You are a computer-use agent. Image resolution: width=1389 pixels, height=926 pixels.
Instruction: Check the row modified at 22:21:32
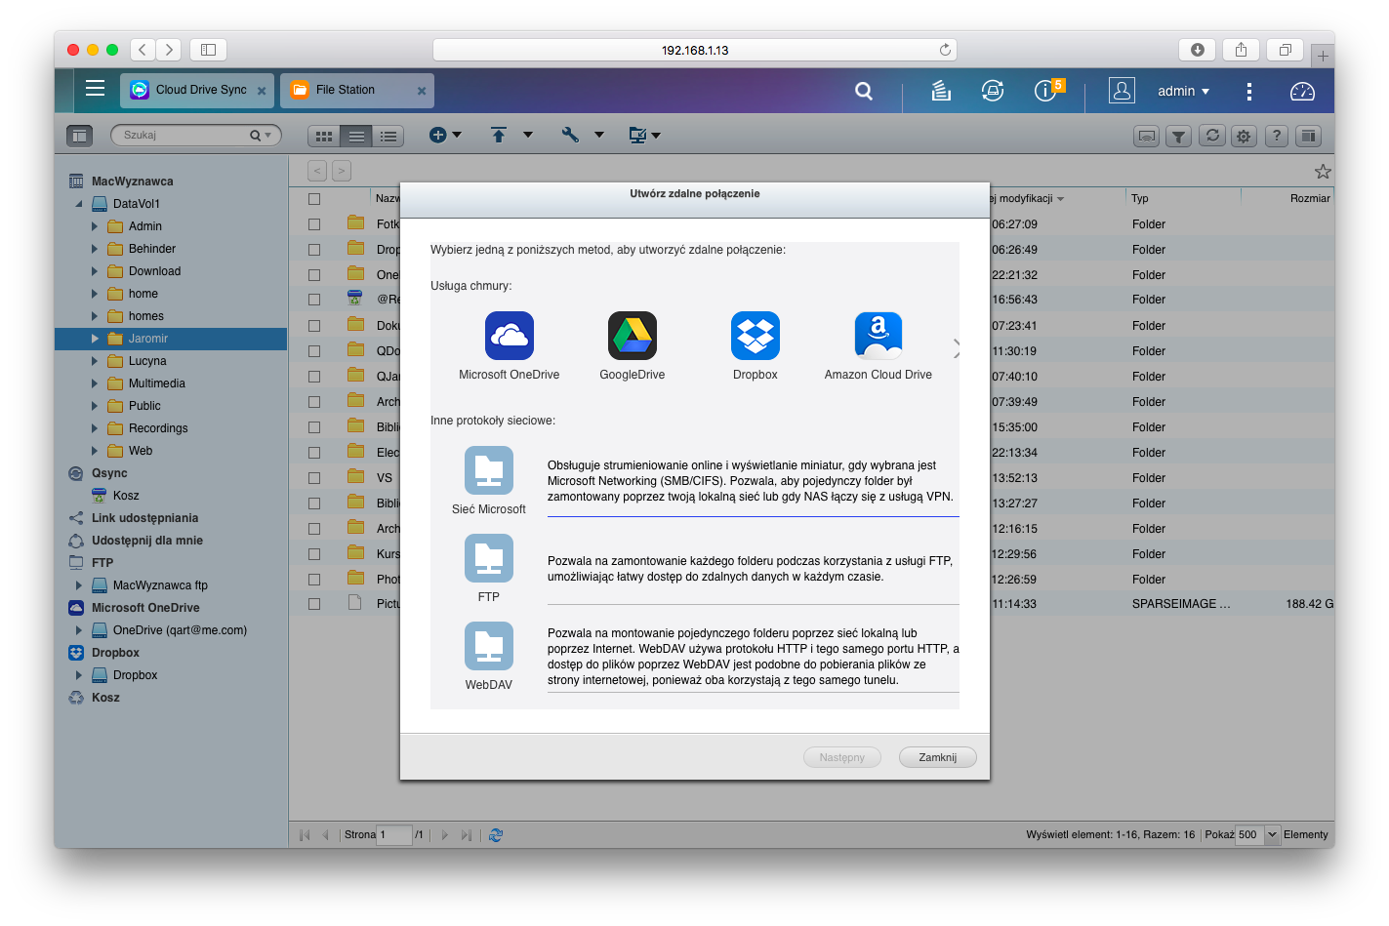point(314,275)
